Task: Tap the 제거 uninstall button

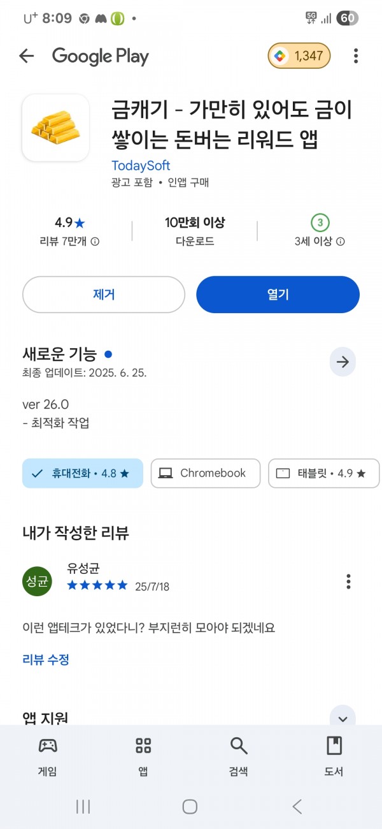Action: coord(104,295)
